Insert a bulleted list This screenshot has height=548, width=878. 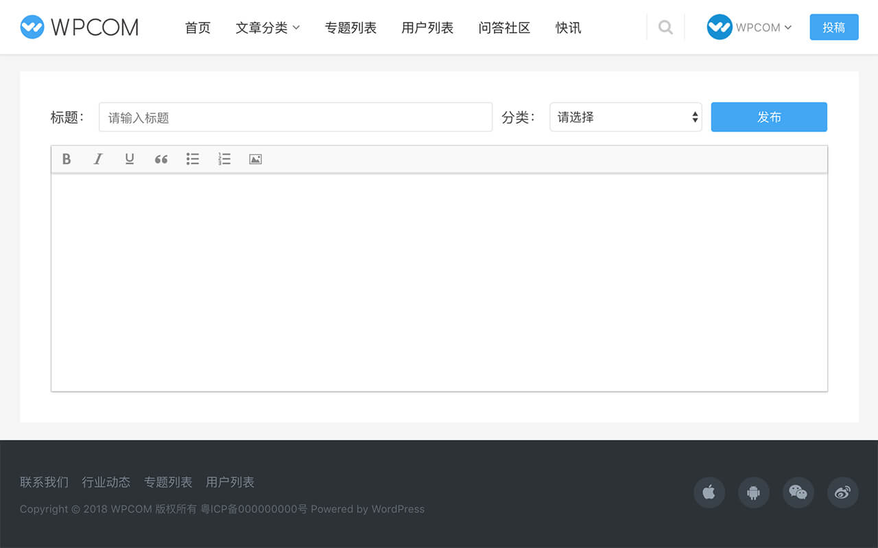click(x=193, y=159)
